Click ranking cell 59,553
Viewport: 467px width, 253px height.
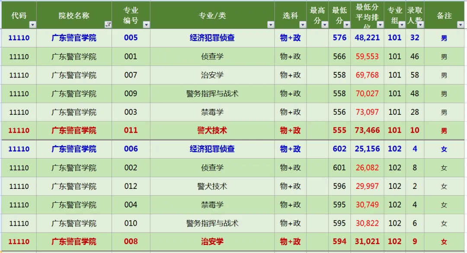click(x=367, y=57)
